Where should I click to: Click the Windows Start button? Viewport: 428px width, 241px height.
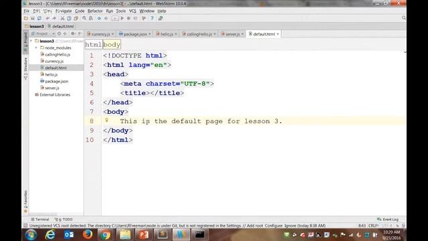[31, 235]
